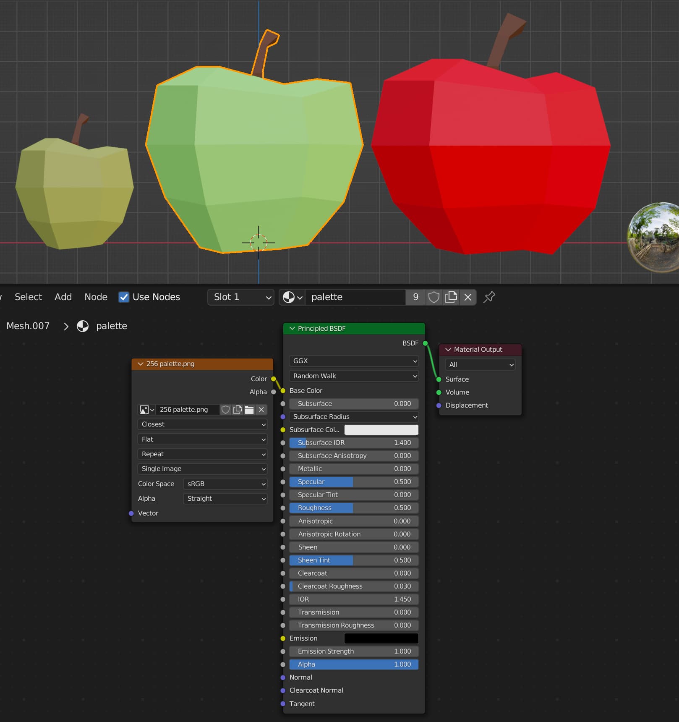The width and height of the screenshot is (679, 722).
Task: Duplicate the palette material with new-material icon
Action: coord(451,297)
